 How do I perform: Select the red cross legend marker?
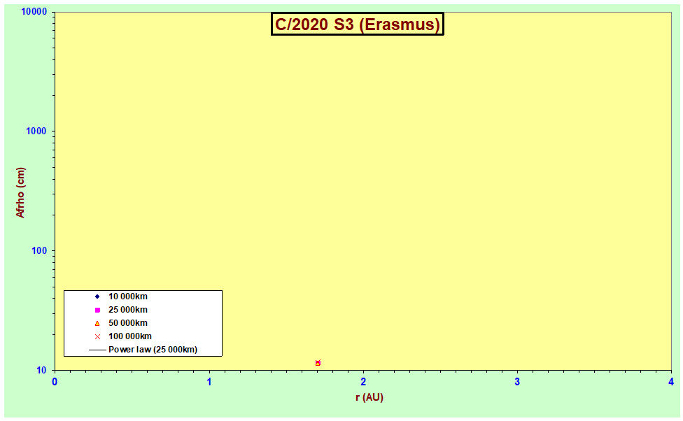pos(97,336)
